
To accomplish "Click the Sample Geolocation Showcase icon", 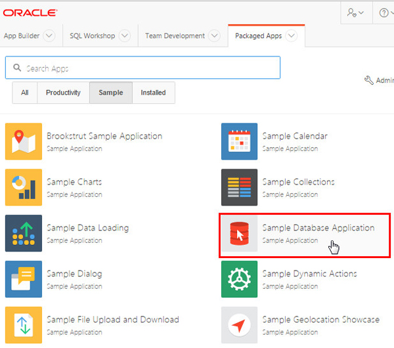I will pos(239,325).
